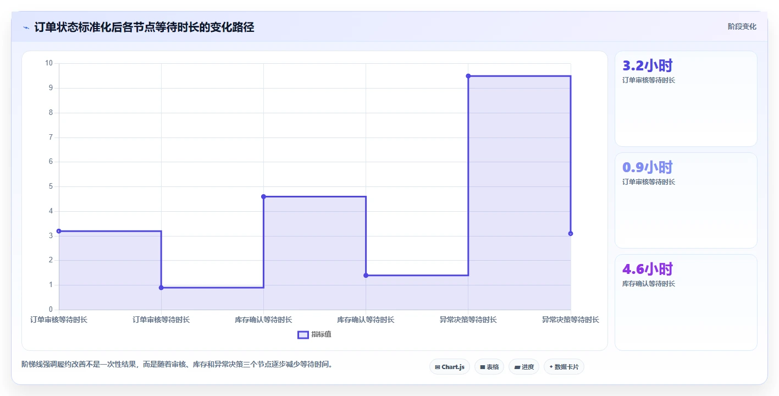Click the chart data point at value 4.6

tap(263, 196)
